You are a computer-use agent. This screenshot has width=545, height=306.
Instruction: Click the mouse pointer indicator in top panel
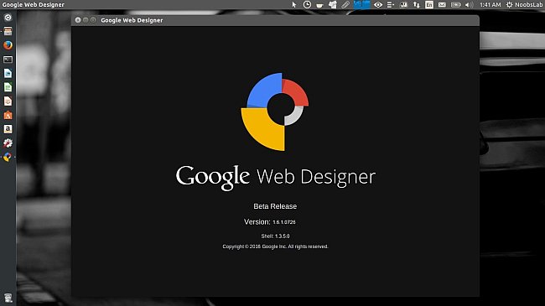(294, 4)
